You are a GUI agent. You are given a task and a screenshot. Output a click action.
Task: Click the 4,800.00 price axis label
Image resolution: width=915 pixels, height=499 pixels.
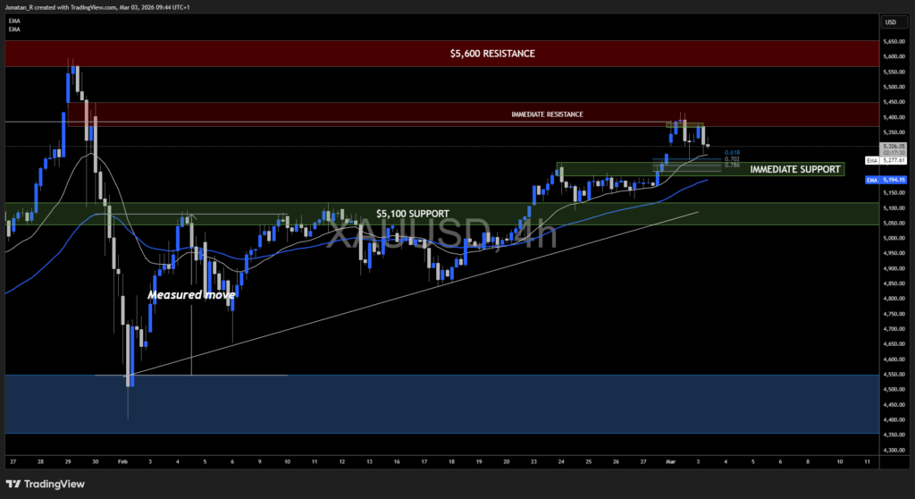click(x=894, y=299)
